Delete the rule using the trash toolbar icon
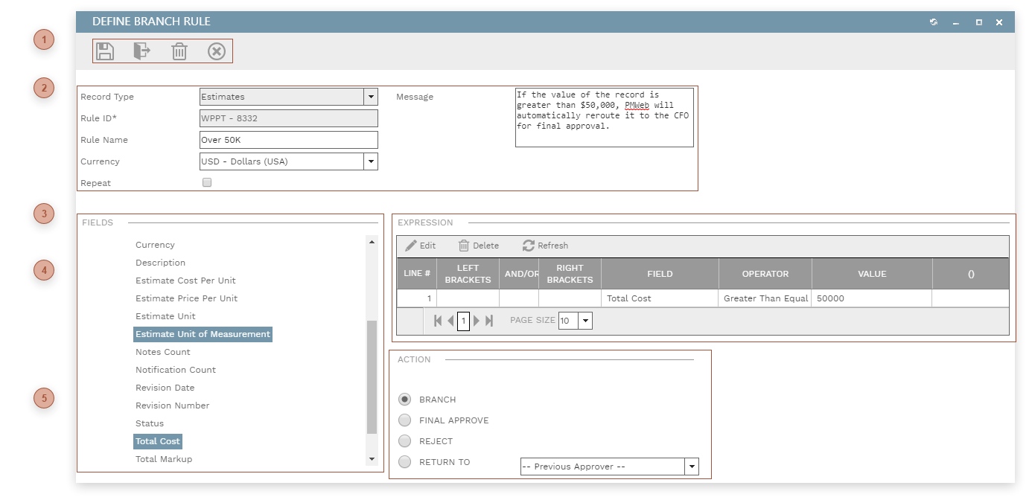Screen dimensions: 1032x500 (x=179, y=51)
